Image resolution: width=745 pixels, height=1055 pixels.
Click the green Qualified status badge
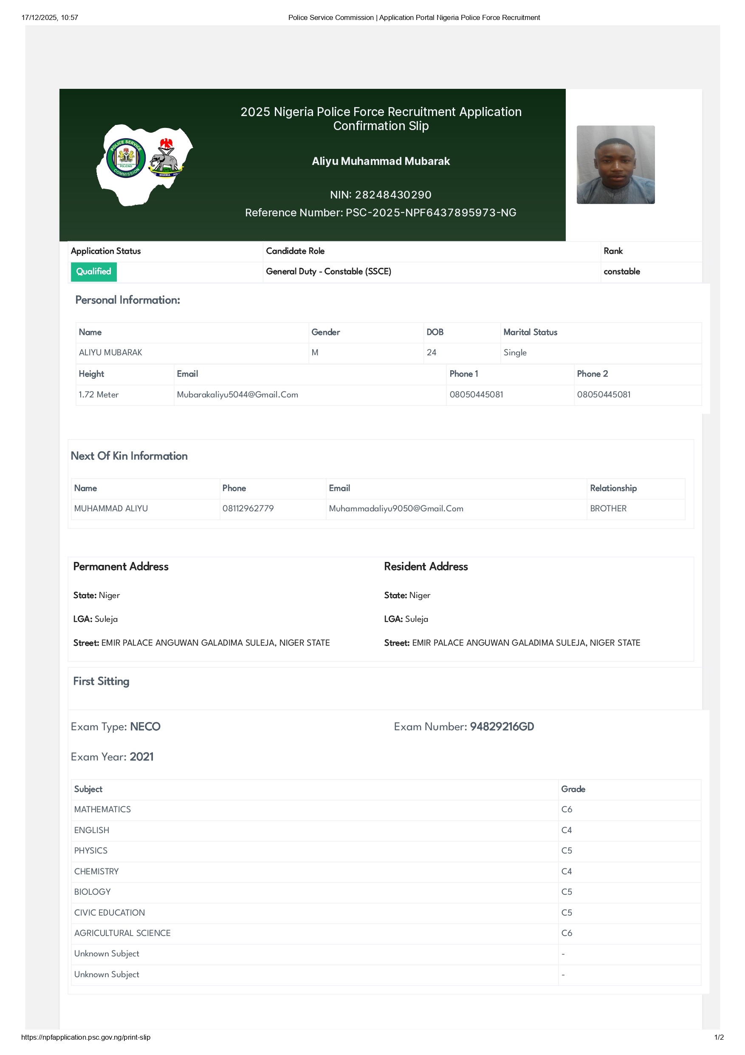[x=93, y=272]
